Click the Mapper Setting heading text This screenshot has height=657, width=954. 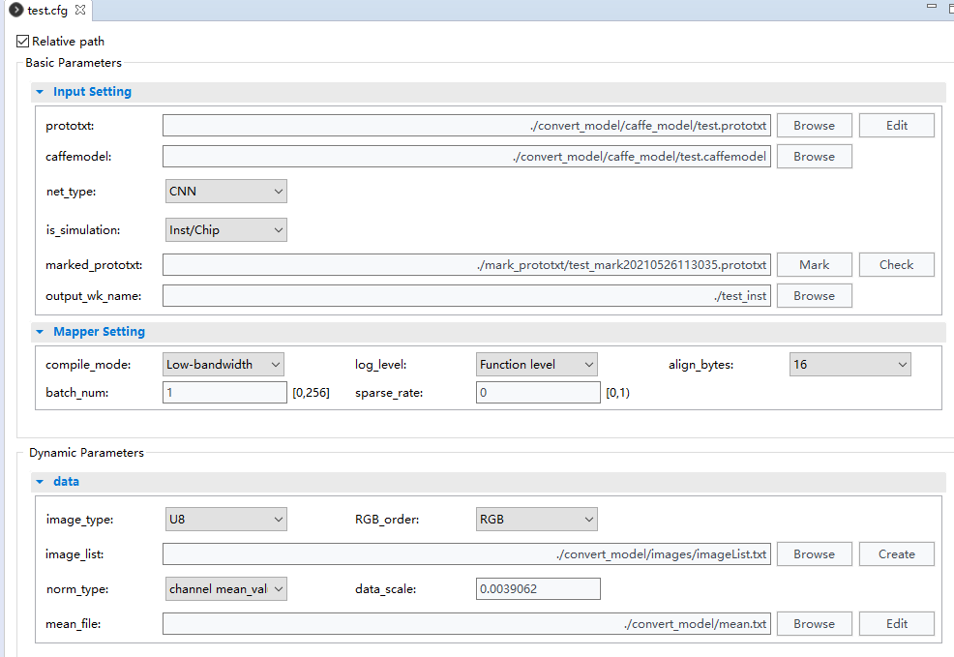click(99, 332)
